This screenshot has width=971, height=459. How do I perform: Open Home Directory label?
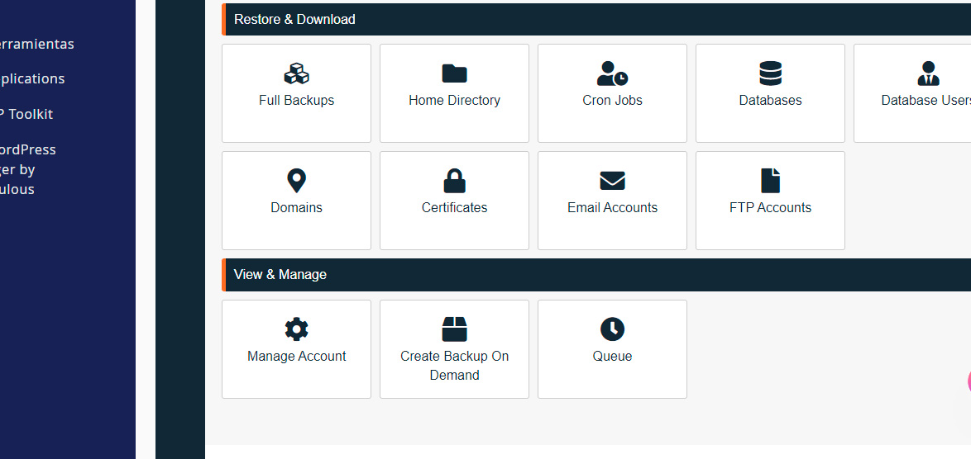pyautogui.click(x=455, y=100)
